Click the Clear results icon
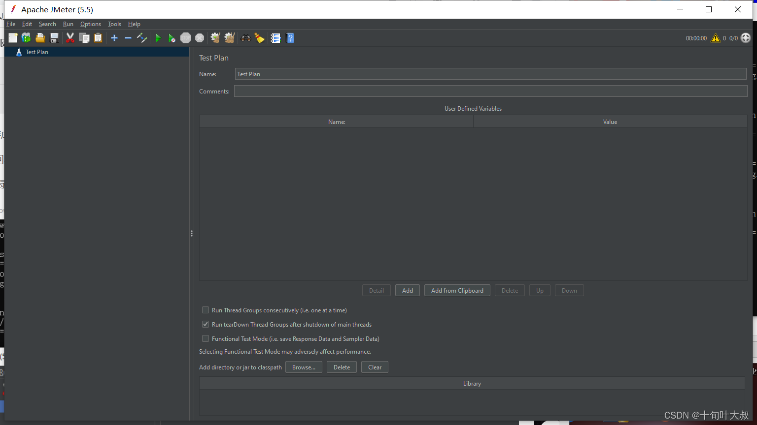Image resolution: width=757 pixels, height=425 pixels. pos(215,38)
